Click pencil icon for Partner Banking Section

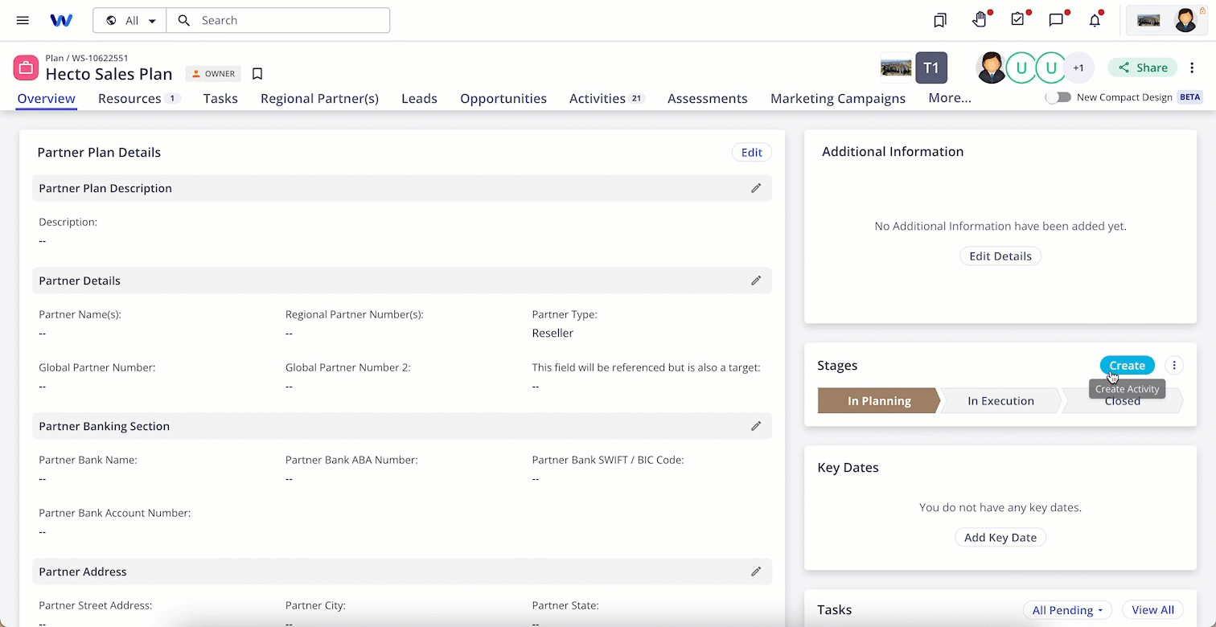coord(756,426)
